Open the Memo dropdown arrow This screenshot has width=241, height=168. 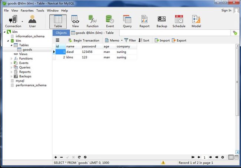(122, 40)
